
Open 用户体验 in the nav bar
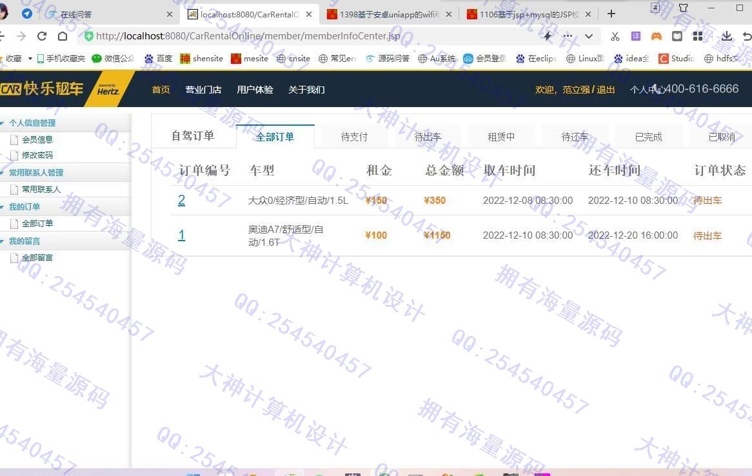pyautogui.click(x=255, y=90)
